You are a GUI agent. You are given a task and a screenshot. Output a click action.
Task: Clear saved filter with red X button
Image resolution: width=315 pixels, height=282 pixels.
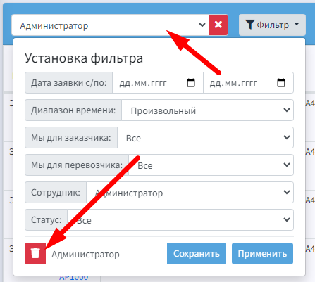pyautogui.click(x=218, y=25)
